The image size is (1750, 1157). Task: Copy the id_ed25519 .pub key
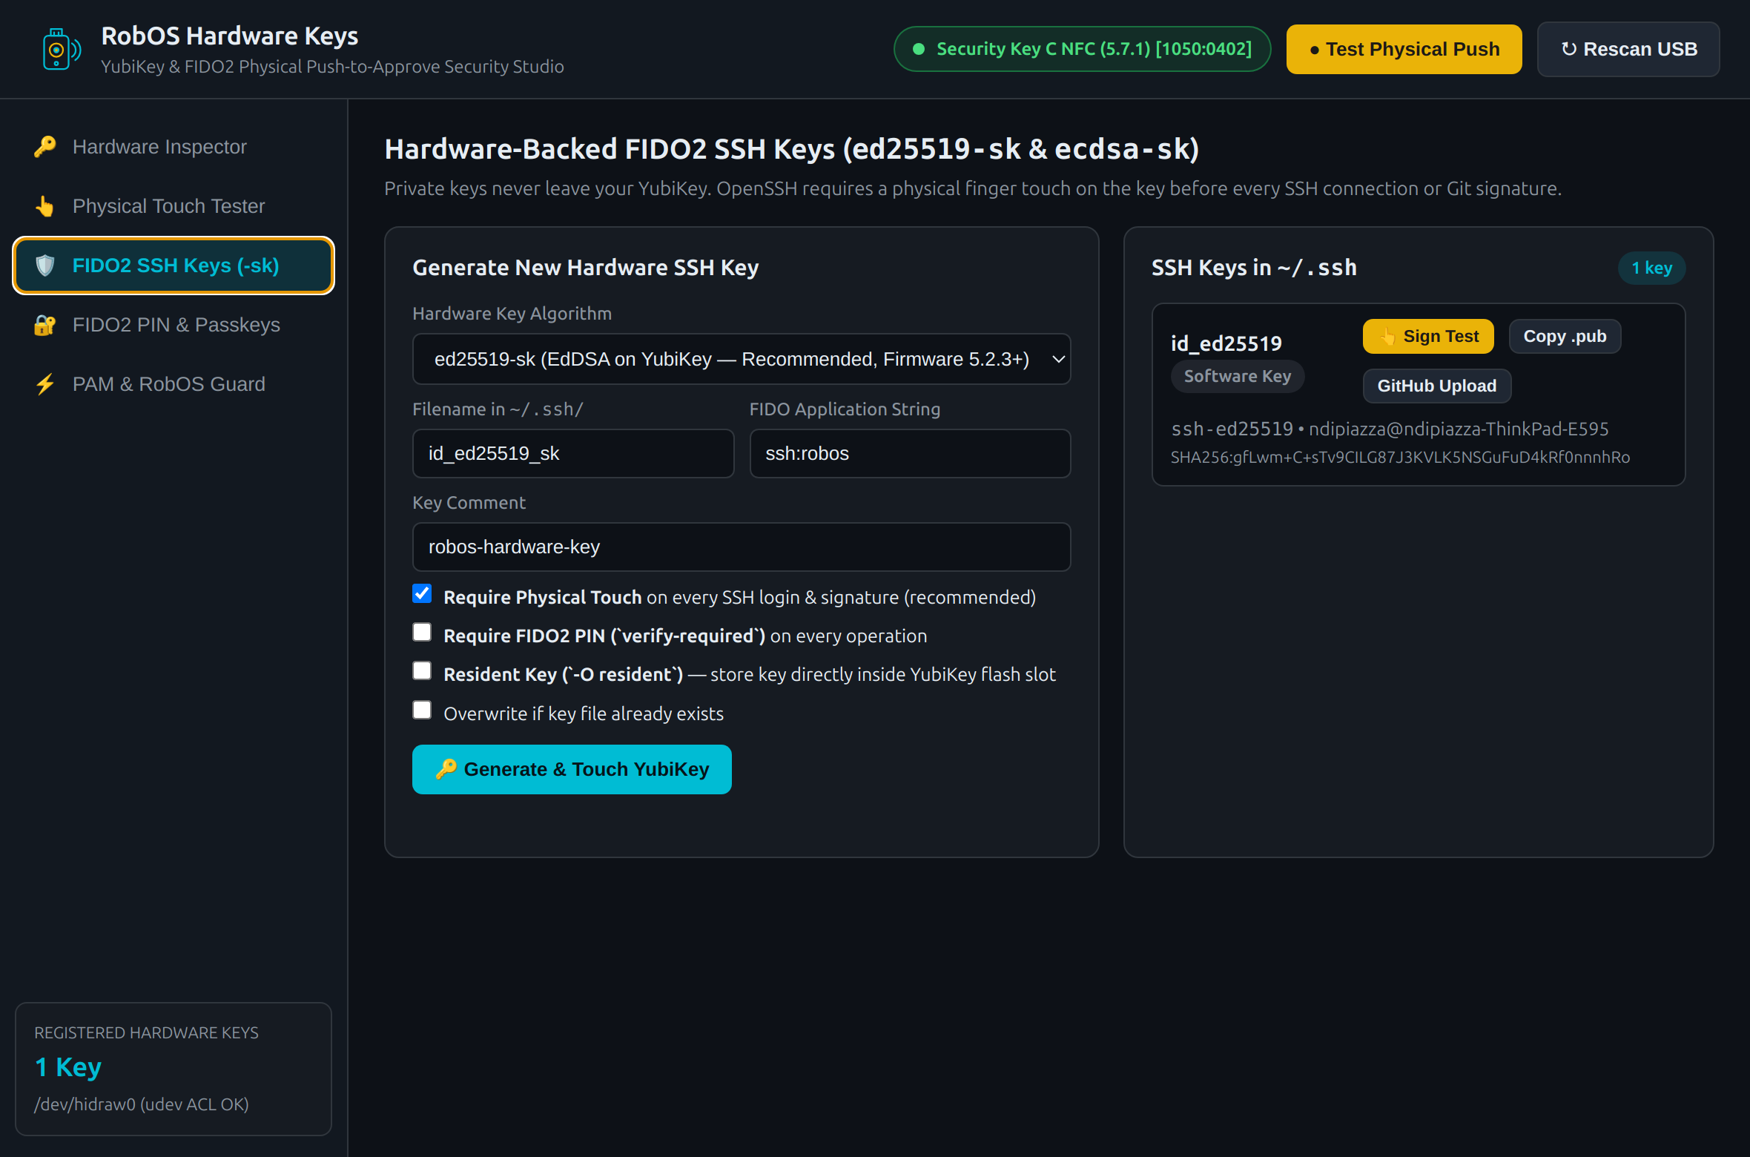1565,337
